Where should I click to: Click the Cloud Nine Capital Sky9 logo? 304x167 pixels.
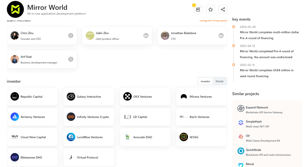pos(15,137)
